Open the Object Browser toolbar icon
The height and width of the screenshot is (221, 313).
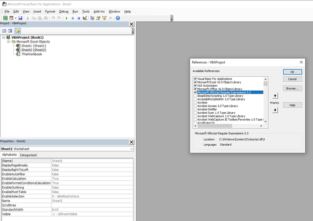tap(104, 18)
